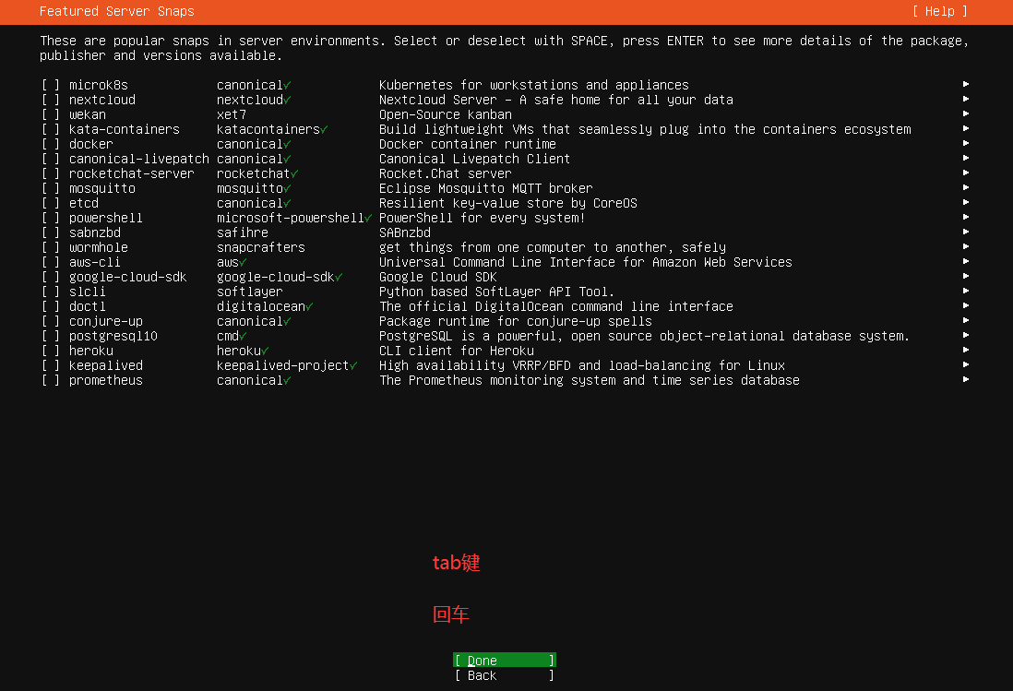The width and height of the screenshot is (1013, 691).
Task: Click description 'CLI client for Heroku'
Action: click(457, 351)
